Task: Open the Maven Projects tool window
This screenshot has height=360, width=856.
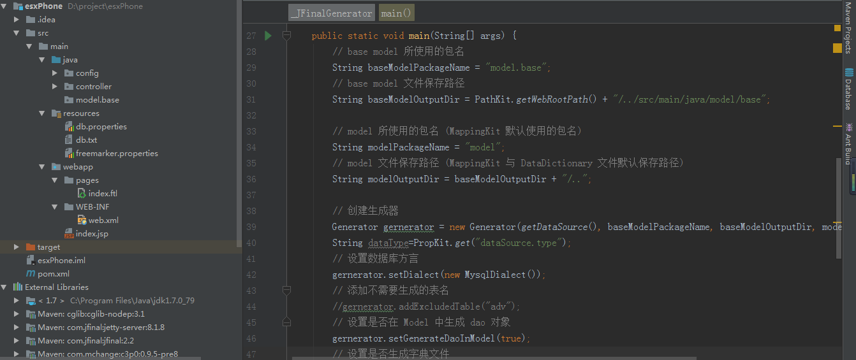Action: (848, 29)
